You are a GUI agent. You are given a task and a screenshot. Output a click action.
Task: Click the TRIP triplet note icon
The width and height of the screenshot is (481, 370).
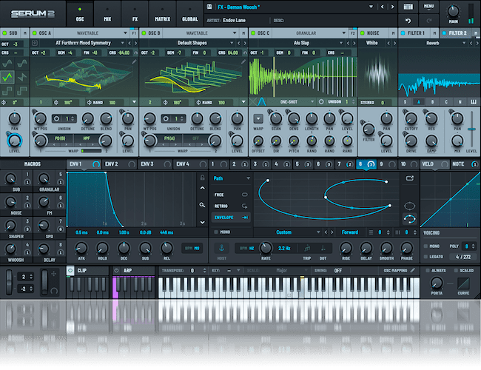point(307,248)
